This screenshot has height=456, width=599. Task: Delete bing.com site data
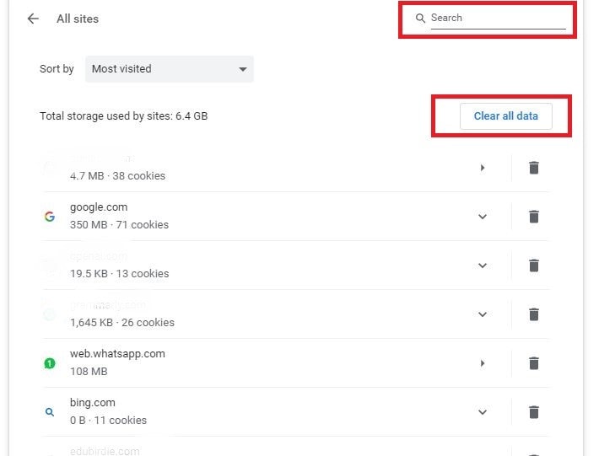coord(534,411)
